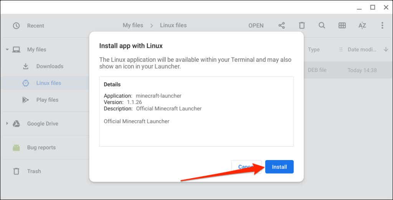This screenshot has height=200, width=393.
Task: Click the OPEN toolbar button
Action: 256,26
